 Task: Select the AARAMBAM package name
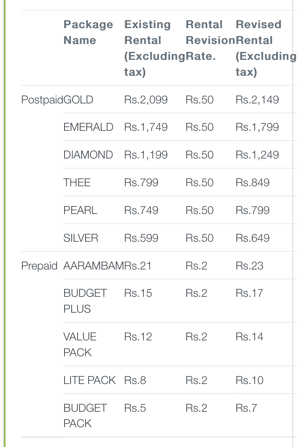tap(94, 266)
